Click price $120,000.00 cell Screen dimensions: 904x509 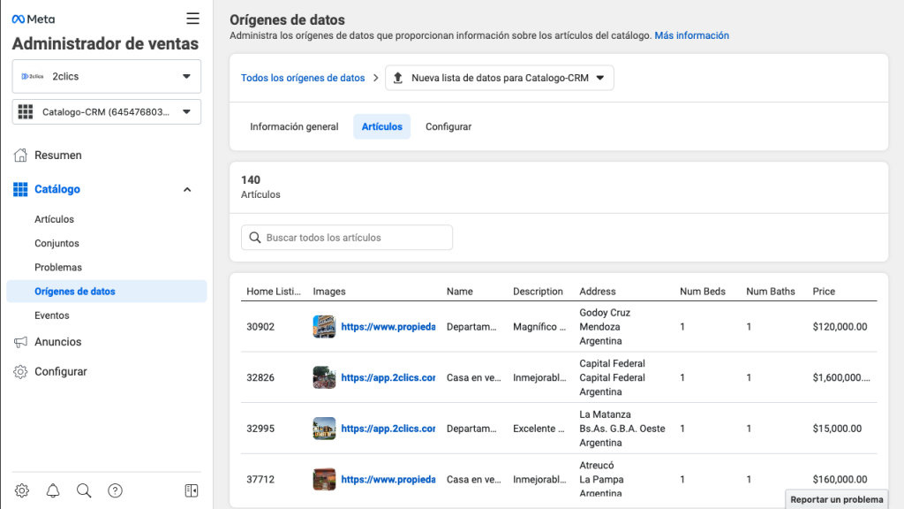coord(840,327)
